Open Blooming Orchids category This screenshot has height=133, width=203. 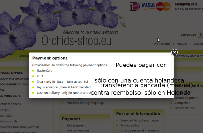pyautogui.click(x=14, y=78)
